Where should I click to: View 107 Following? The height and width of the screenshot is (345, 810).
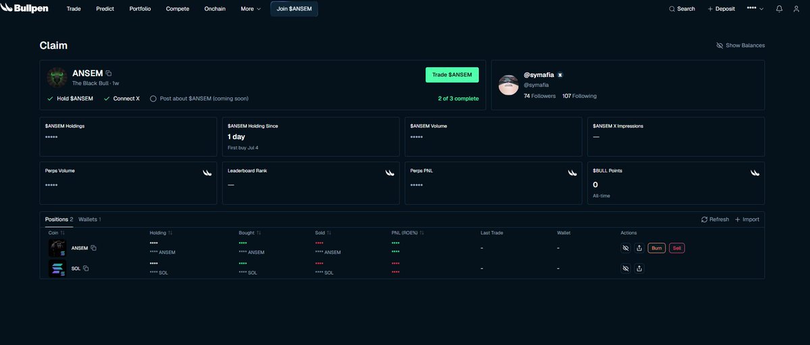point(579,96)
